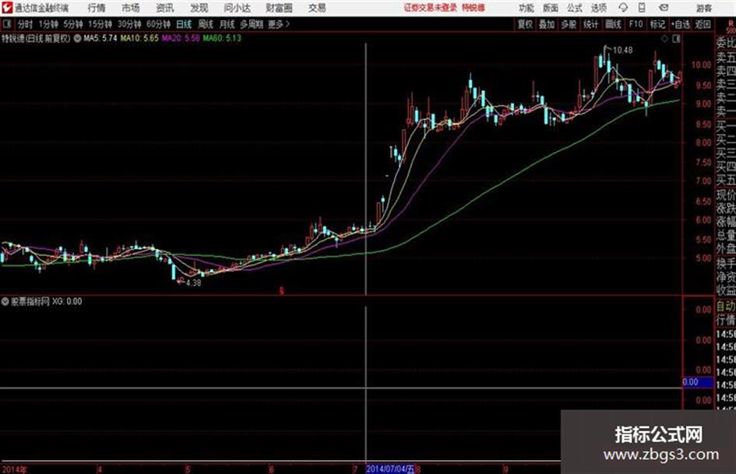Click the 叠加 overlay toolbar button

tap(547, 24)
